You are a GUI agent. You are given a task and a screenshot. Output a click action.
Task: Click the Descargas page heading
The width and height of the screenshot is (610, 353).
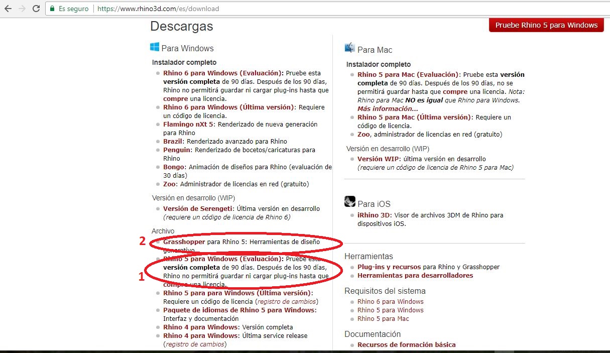coord(182,26)
